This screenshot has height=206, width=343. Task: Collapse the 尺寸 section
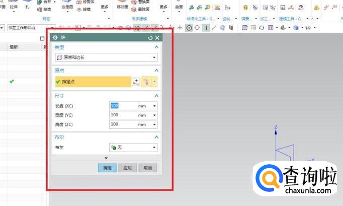pos(156,96)
